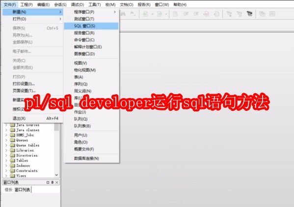Open the 编辑(E) menu
This screenshot has width=294, height=207.
point(43,4)
